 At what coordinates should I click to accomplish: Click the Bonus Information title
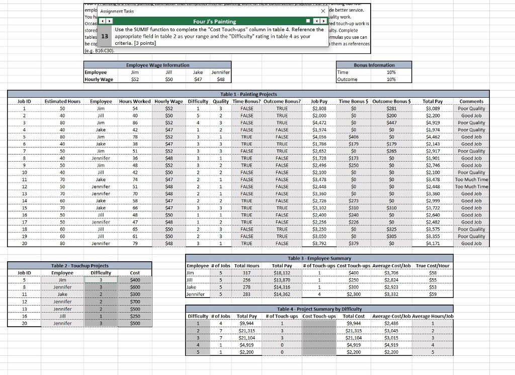click(374, 65)
